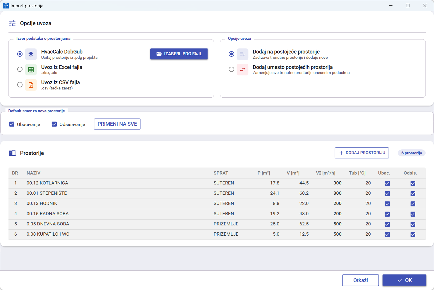Click the orange CSV file icon
Image resolution: width=434 pixels, height=290 pixels.
[x=31, y=85]
